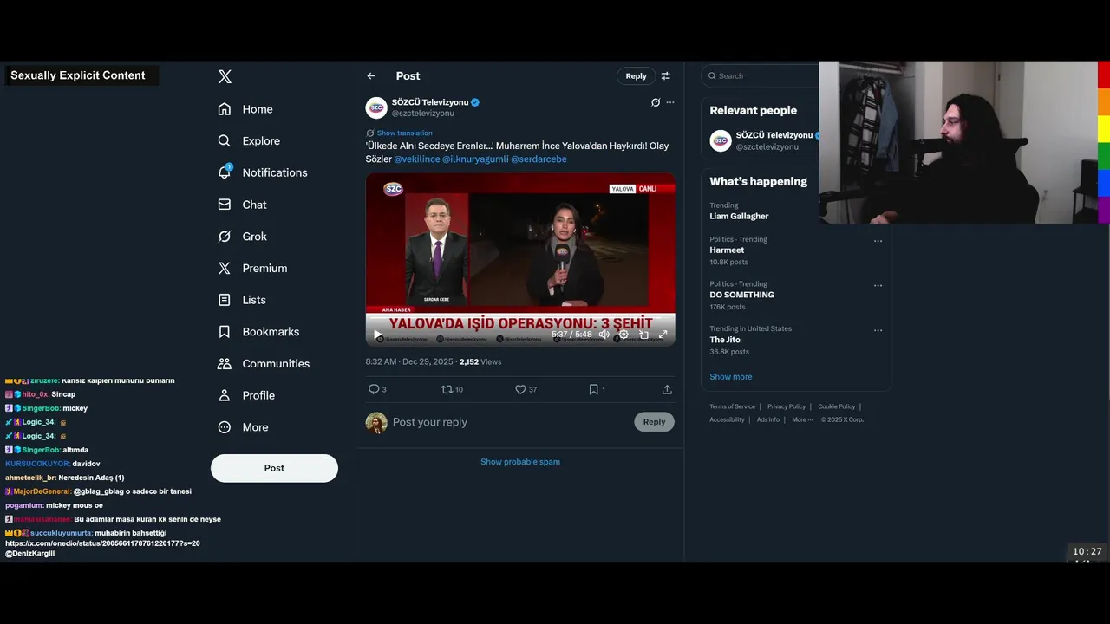Mute the video with the speaker icon

[604, 335]
